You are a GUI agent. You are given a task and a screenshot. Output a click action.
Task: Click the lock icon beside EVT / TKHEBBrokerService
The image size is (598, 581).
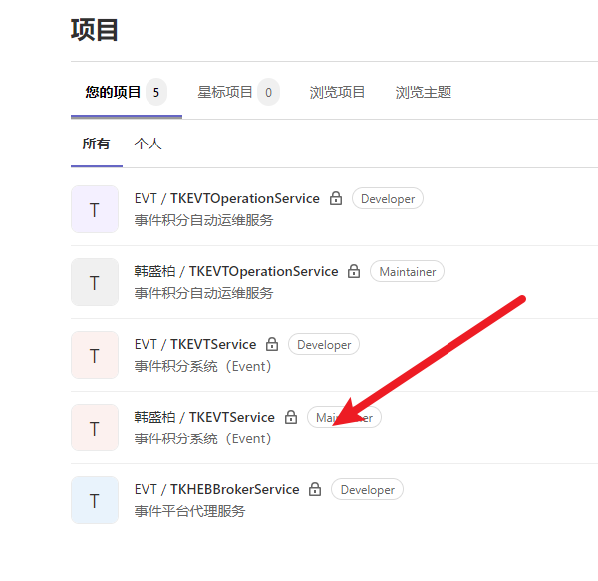tap(315, 490)
